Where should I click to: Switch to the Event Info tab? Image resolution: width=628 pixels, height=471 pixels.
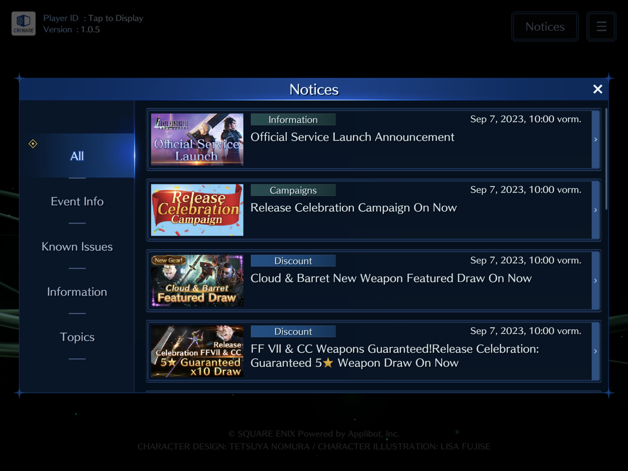(x=77, y=201)
